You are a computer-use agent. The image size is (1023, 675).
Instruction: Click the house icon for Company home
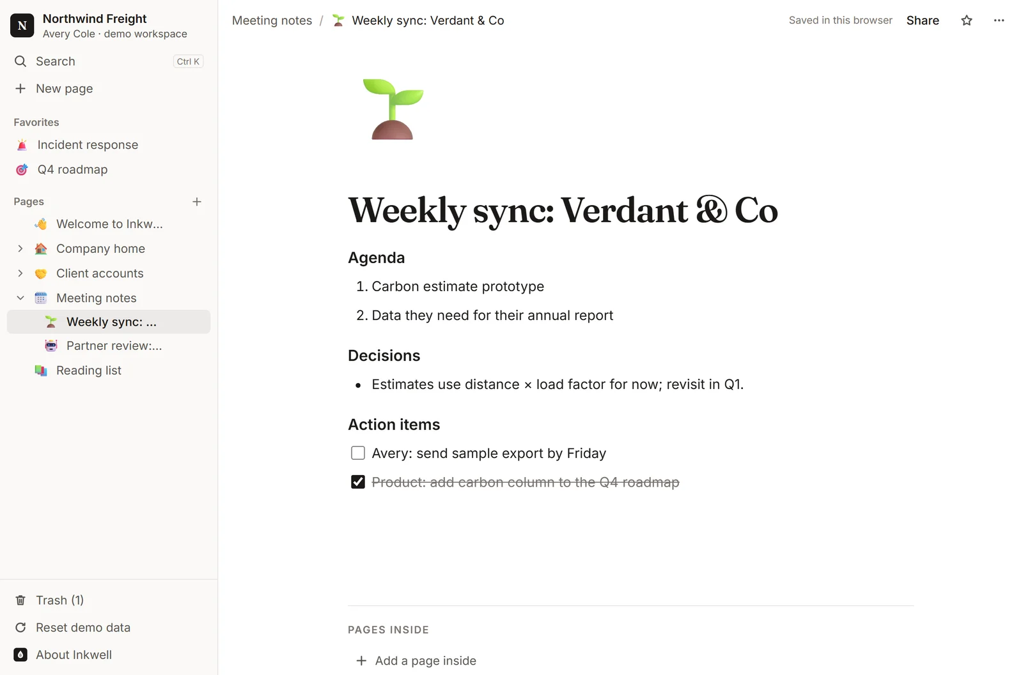41,248
